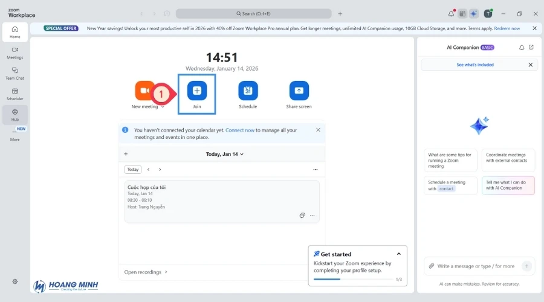Image resolution: width=544 pixels, height=302 pixels.
Task: Click the Join meeting icon
Action: coord(196,91)
